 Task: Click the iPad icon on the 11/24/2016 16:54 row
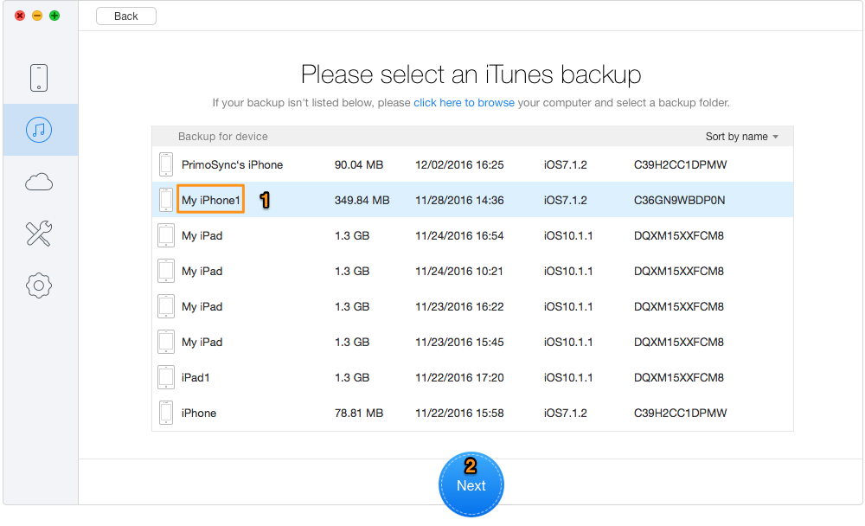166,235
